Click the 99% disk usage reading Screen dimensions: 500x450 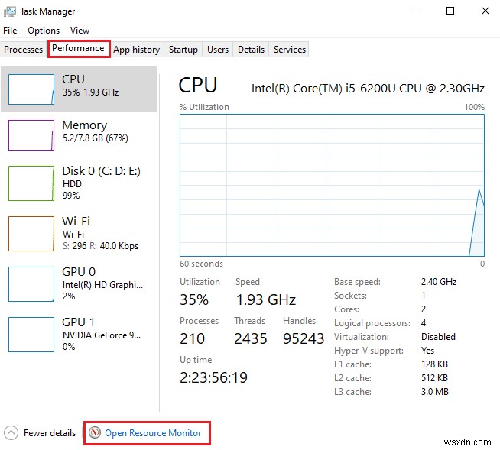(71, 195)
